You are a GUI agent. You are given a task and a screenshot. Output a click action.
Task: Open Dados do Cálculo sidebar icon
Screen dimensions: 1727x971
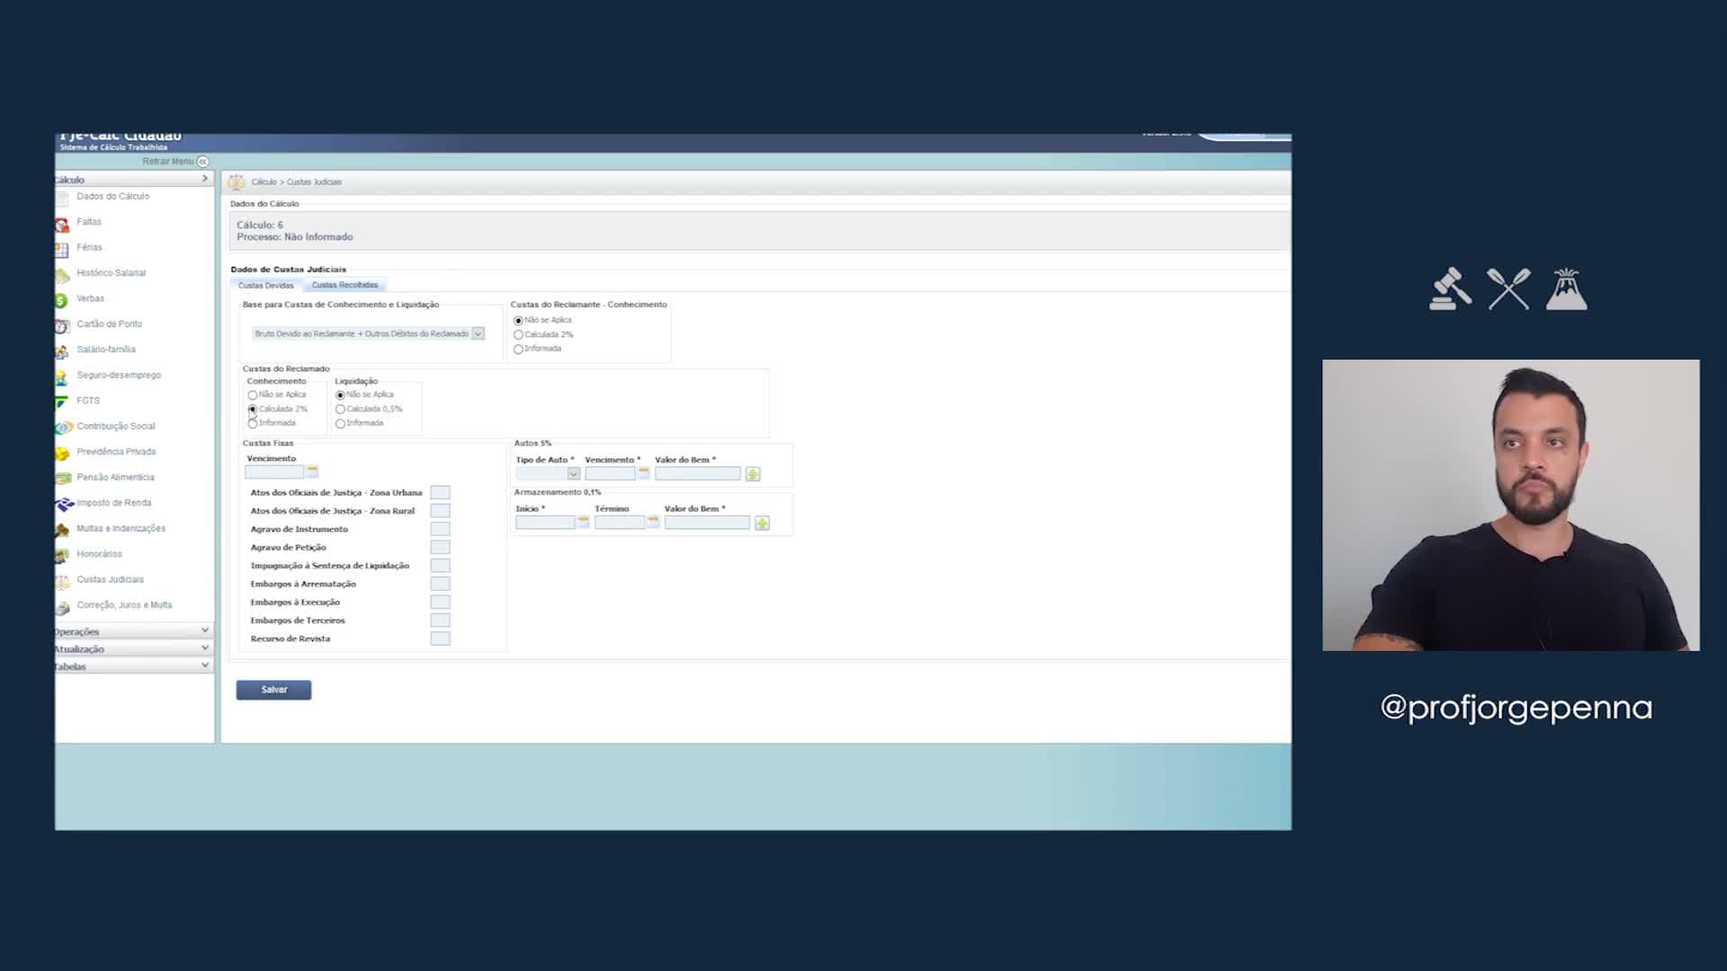tap(62, 199)
